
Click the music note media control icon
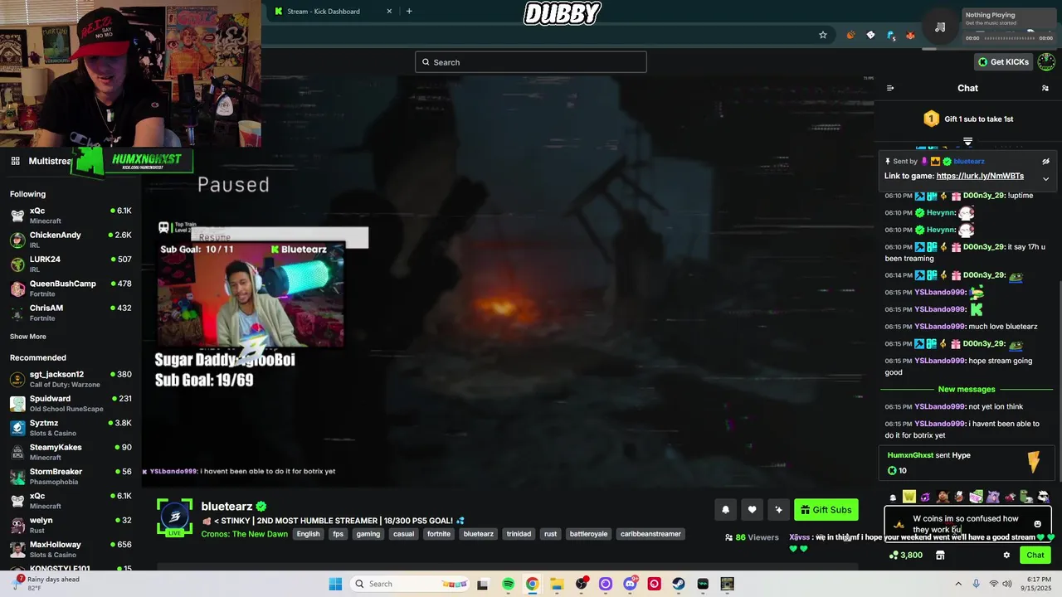940,27
